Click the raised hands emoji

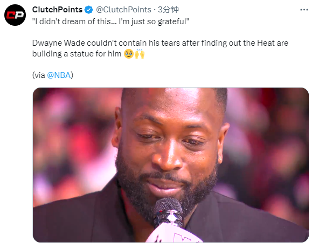[x=140, y=54]
